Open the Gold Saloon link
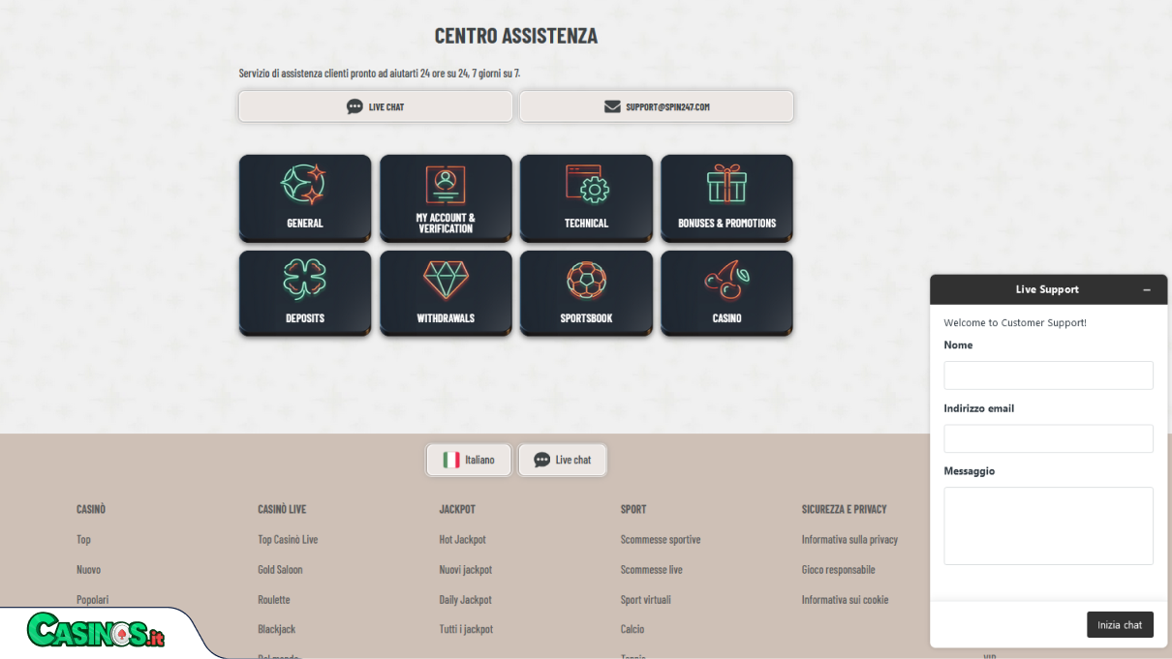 280,569
